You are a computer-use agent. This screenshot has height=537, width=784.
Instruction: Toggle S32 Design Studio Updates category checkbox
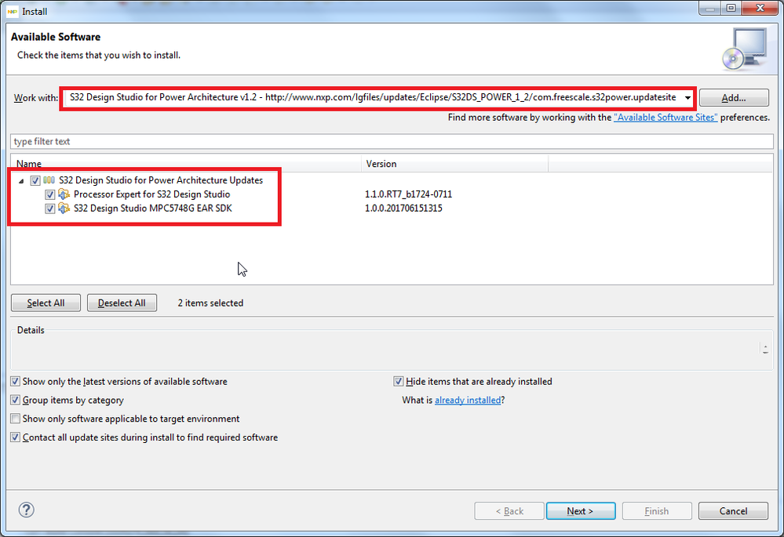point(35,180)
